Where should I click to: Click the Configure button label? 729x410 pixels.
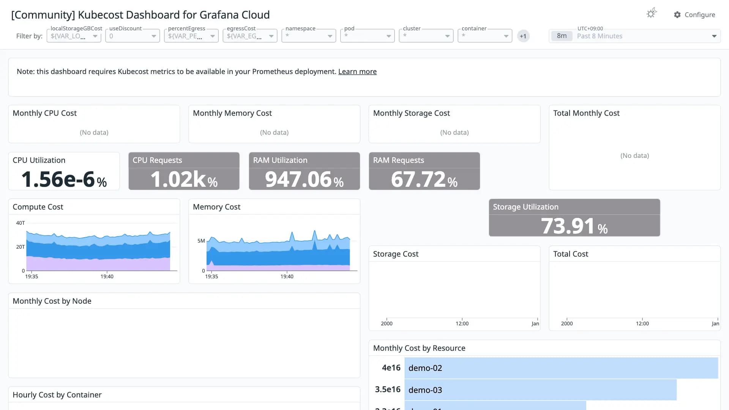tap(700, 15)
